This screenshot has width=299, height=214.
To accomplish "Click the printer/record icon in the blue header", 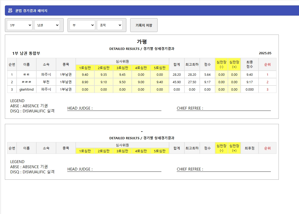I will pos(10,11).
